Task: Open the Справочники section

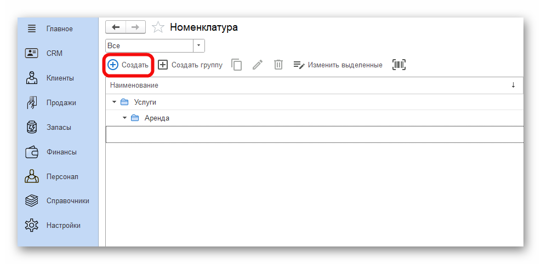Action: pyautogui.click(x=68, y=201)
